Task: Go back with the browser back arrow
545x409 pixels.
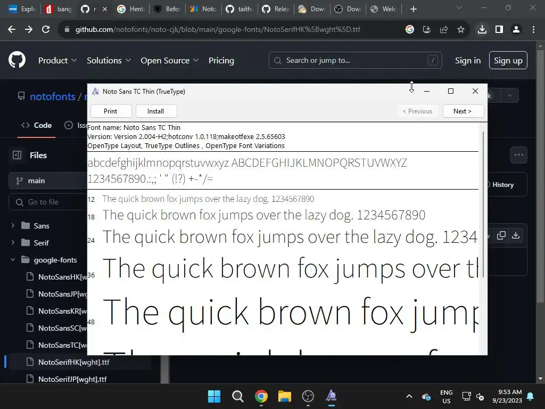Action: (12, 30)
